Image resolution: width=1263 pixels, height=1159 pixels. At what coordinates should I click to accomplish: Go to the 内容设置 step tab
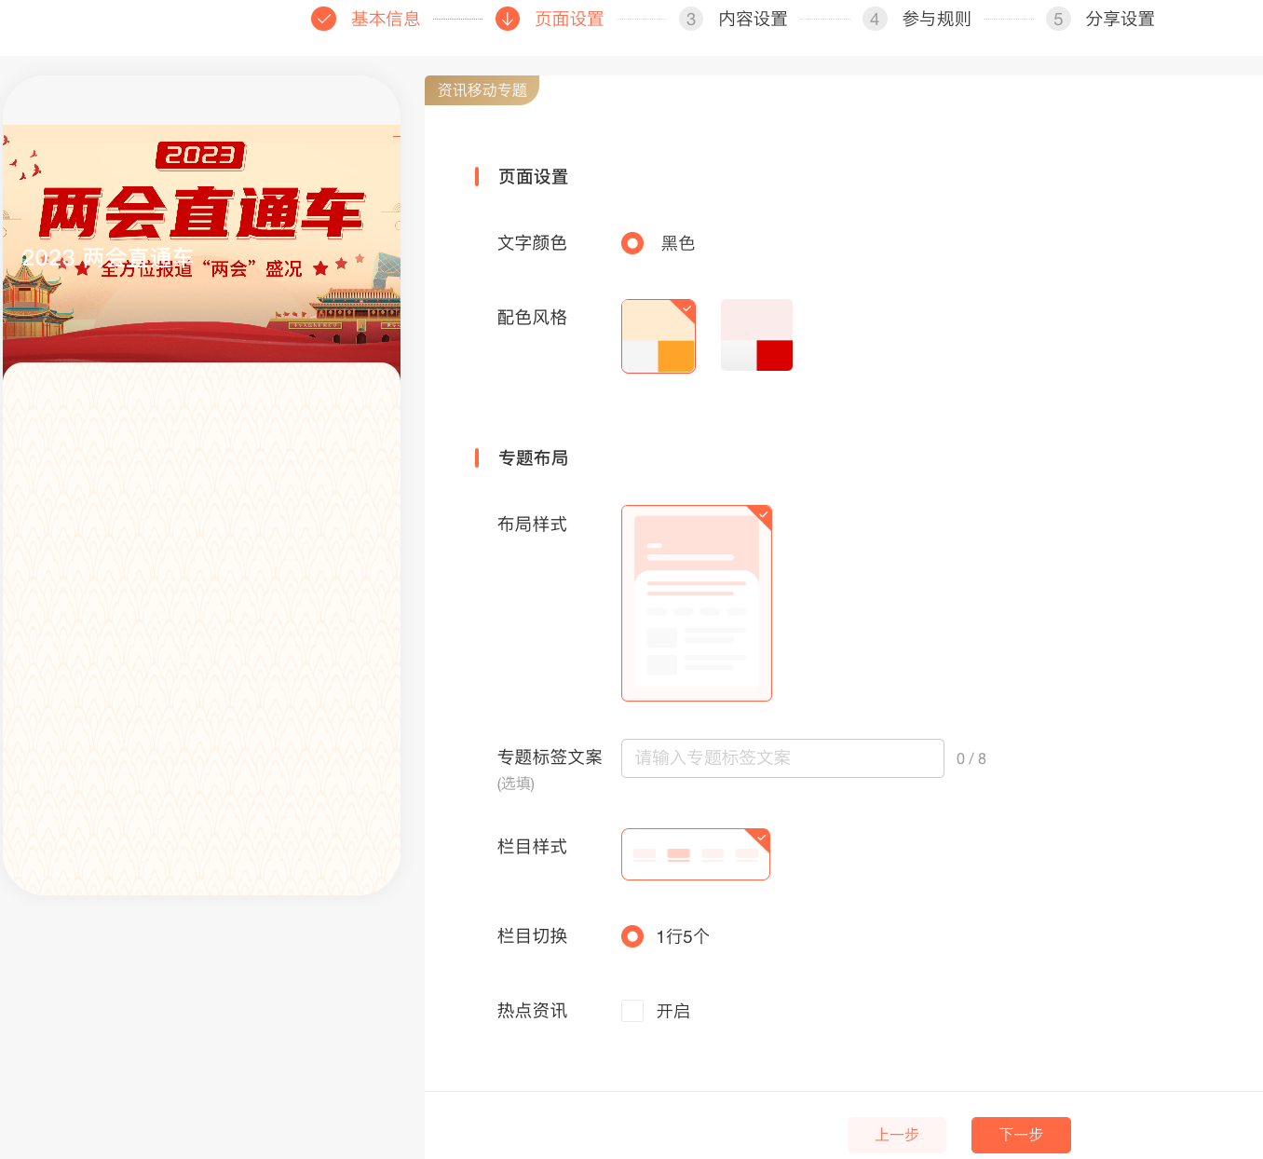pos(753,19)
